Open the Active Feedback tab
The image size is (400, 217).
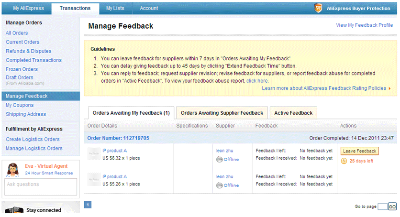pyautogui.click(x=293, y=113)
